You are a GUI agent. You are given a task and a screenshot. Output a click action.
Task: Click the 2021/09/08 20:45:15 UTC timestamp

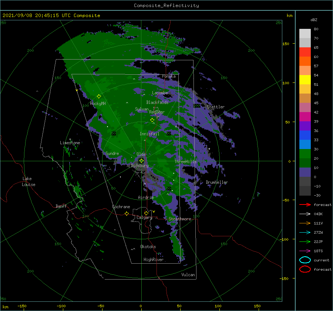pos(51,16)
